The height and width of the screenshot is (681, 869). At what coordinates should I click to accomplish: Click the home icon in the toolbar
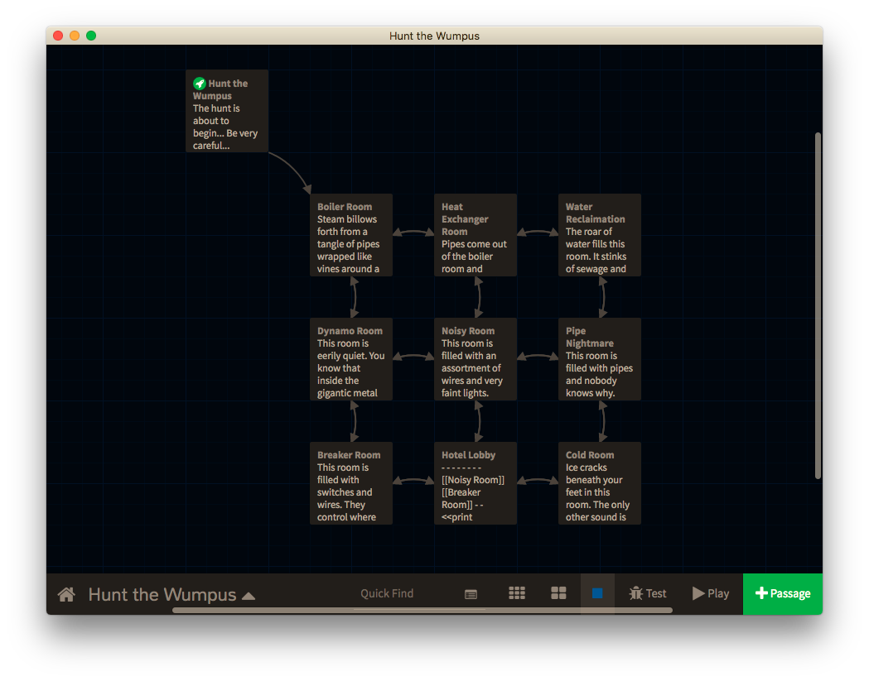(x=65, y=593)
